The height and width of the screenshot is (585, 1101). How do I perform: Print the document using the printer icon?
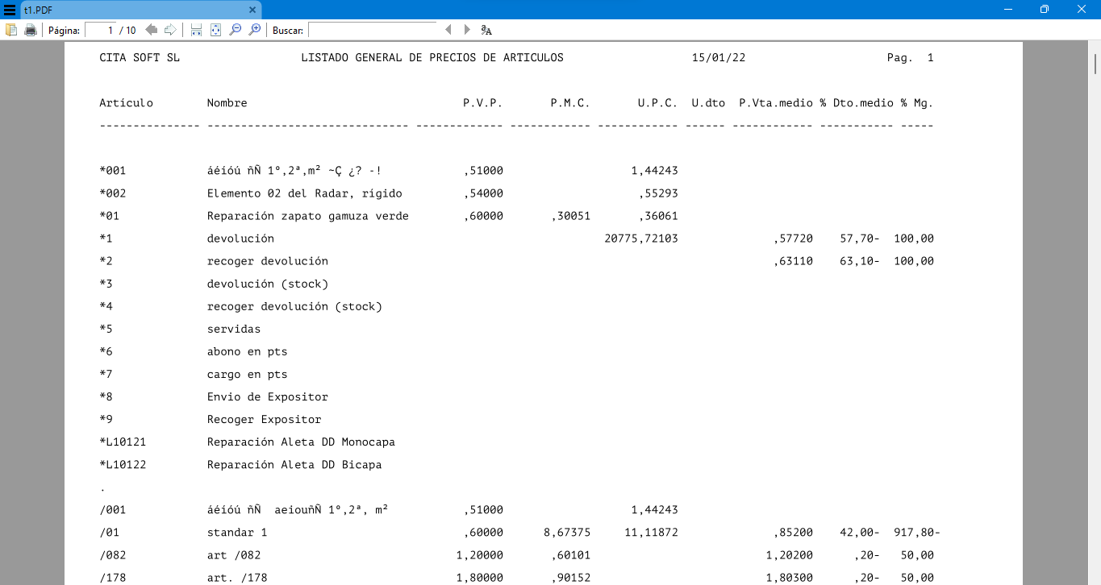click(x=30, y=29)
